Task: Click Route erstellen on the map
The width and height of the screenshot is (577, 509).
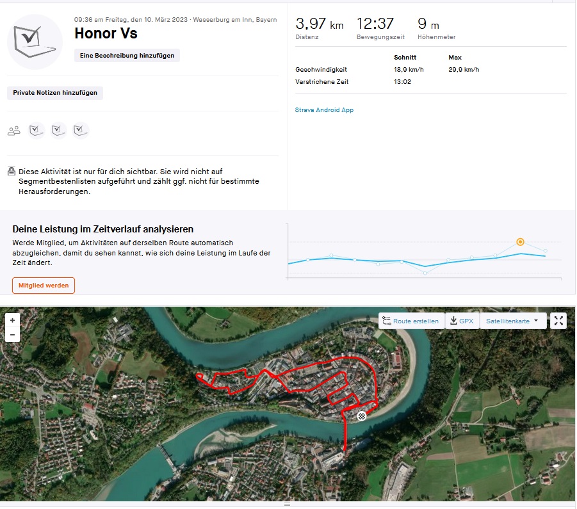Action: [x=411, y=321]
